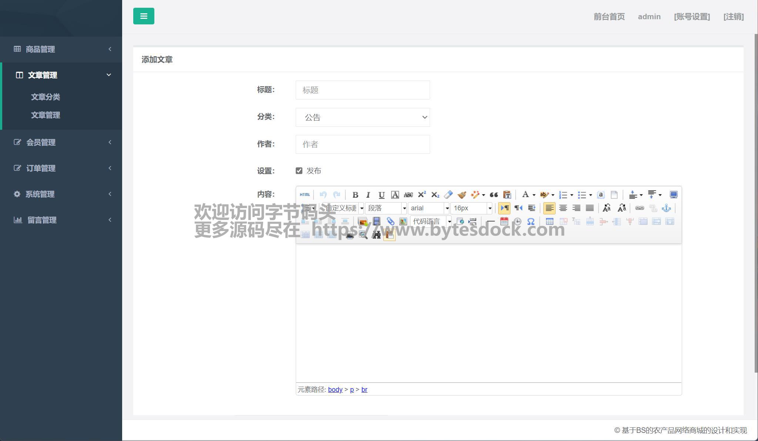Open the 文章分类 submenu item
The image size is (758, 441).
coord(46,97)
